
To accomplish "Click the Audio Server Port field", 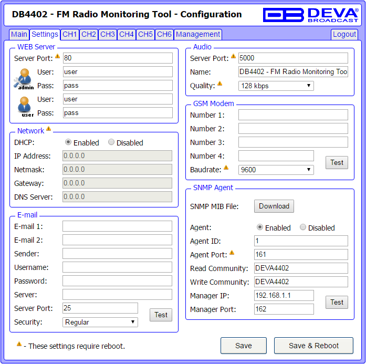I will pyautogui.click(x=293, y=58).
